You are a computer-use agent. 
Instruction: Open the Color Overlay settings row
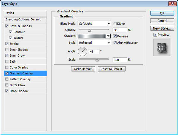point(25,67)
